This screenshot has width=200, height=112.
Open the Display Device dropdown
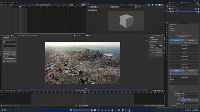190,93
